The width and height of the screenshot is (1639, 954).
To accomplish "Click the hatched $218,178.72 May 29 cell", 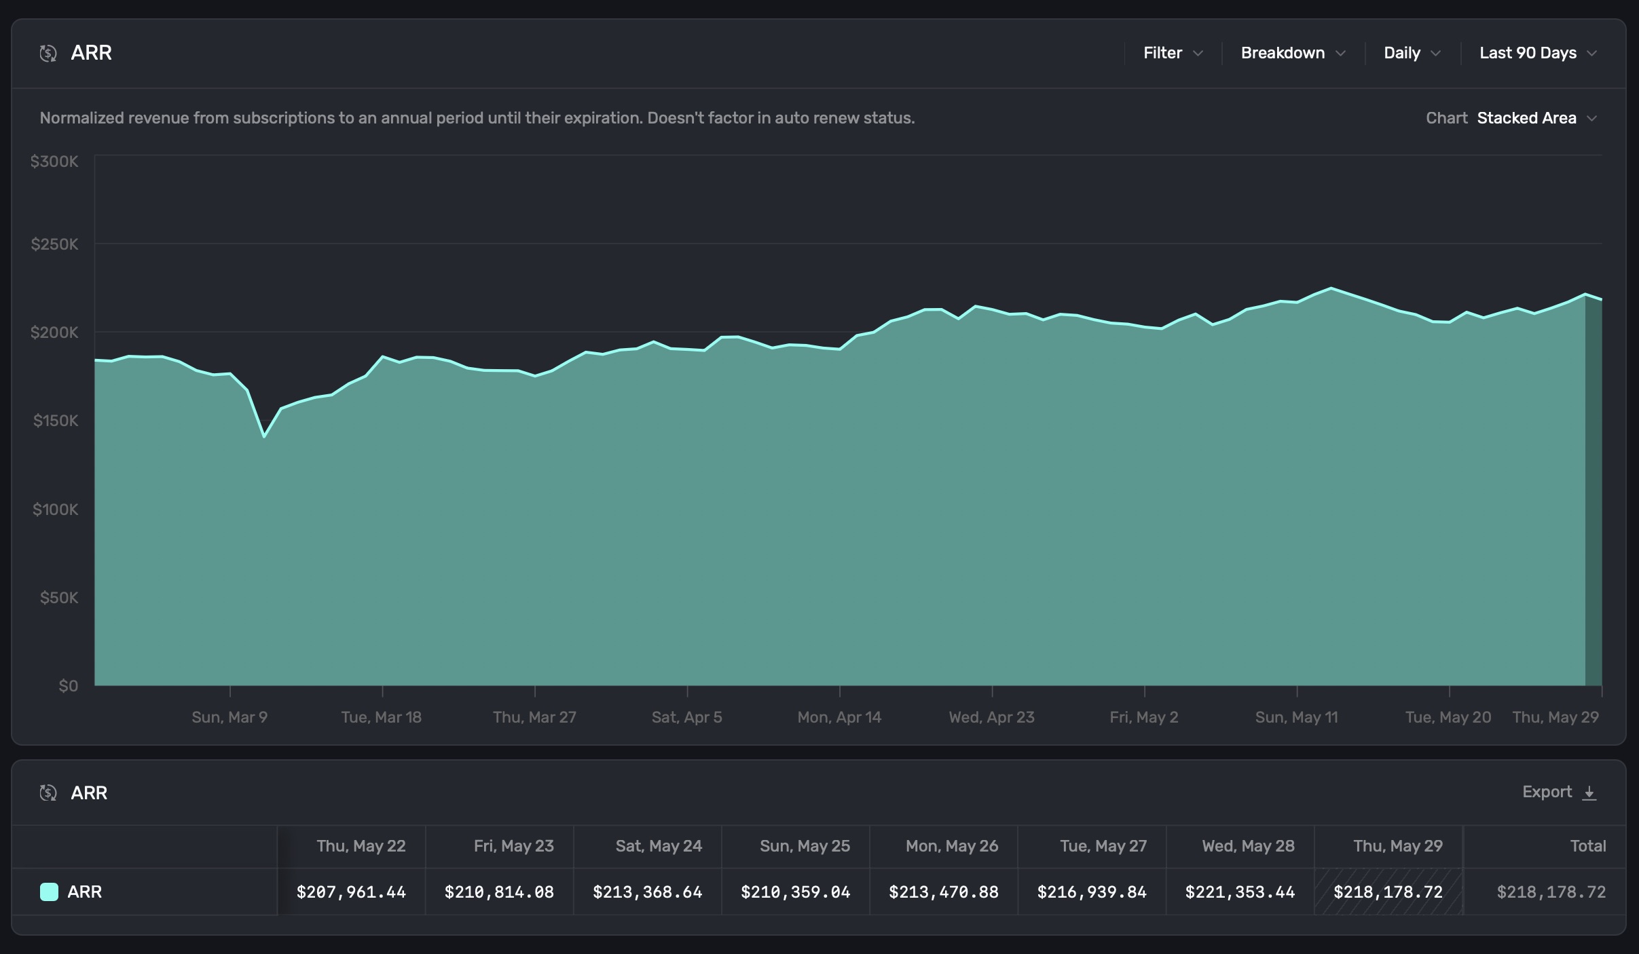I will click(1388, 892).
